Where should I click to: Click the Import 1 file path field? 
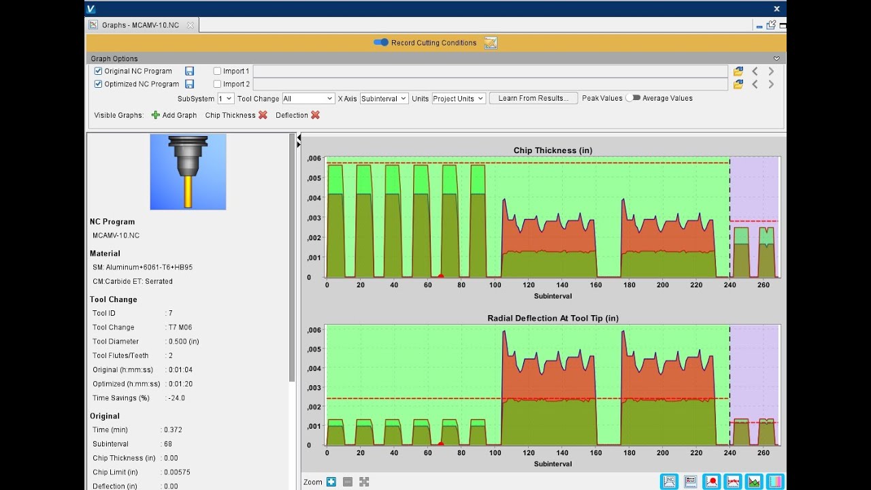pyautogui.click(x=490, y=71)
